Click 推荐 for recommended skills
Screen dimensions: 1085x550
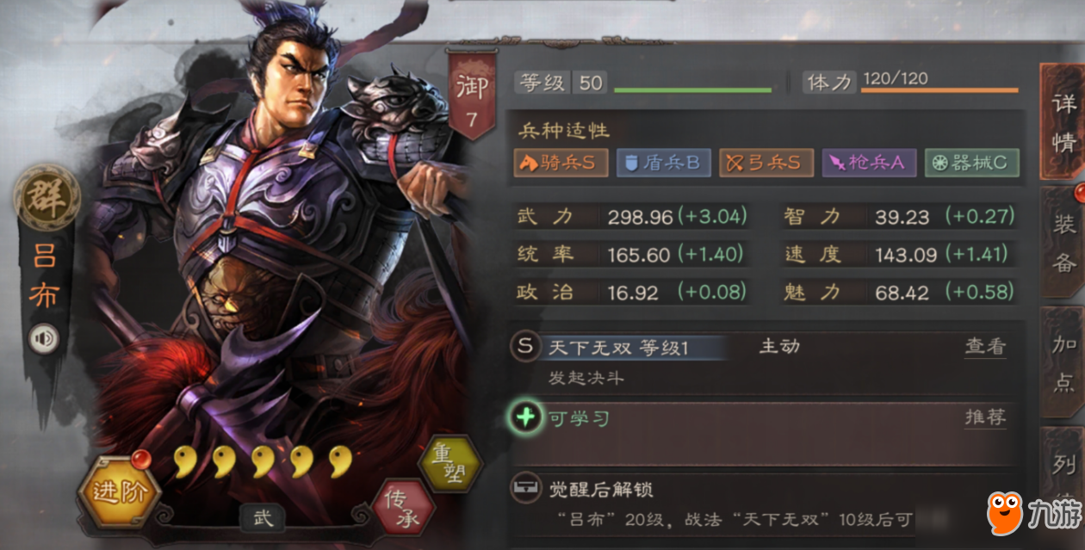(x=985, y=417)
